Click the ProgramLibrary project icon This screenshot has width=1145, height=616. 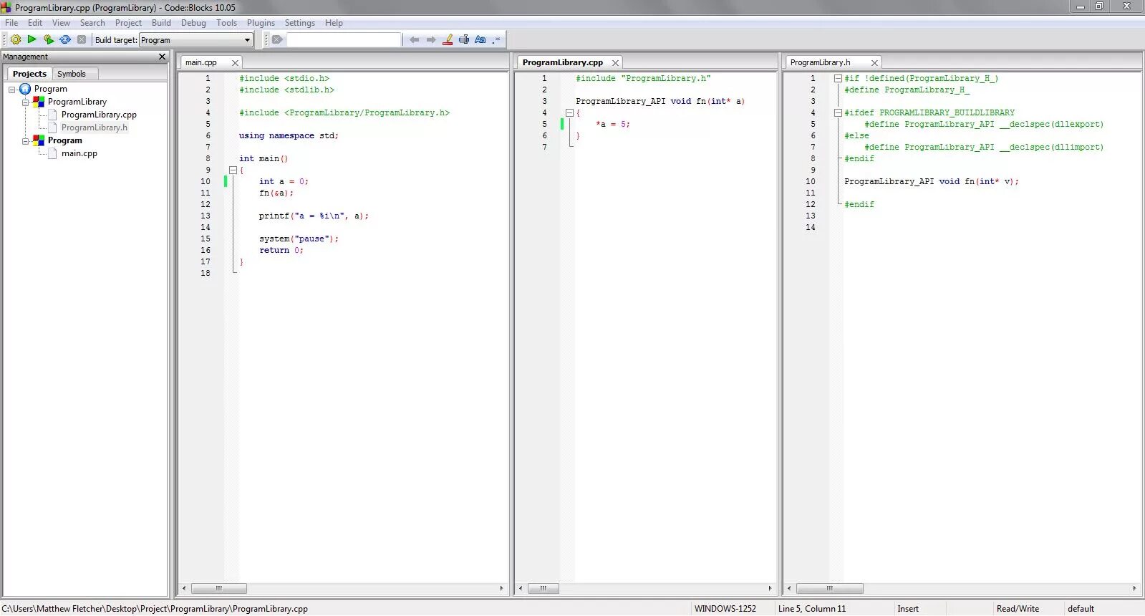click(39, 102)
